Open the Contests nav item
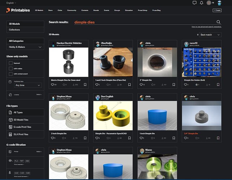 85,10
